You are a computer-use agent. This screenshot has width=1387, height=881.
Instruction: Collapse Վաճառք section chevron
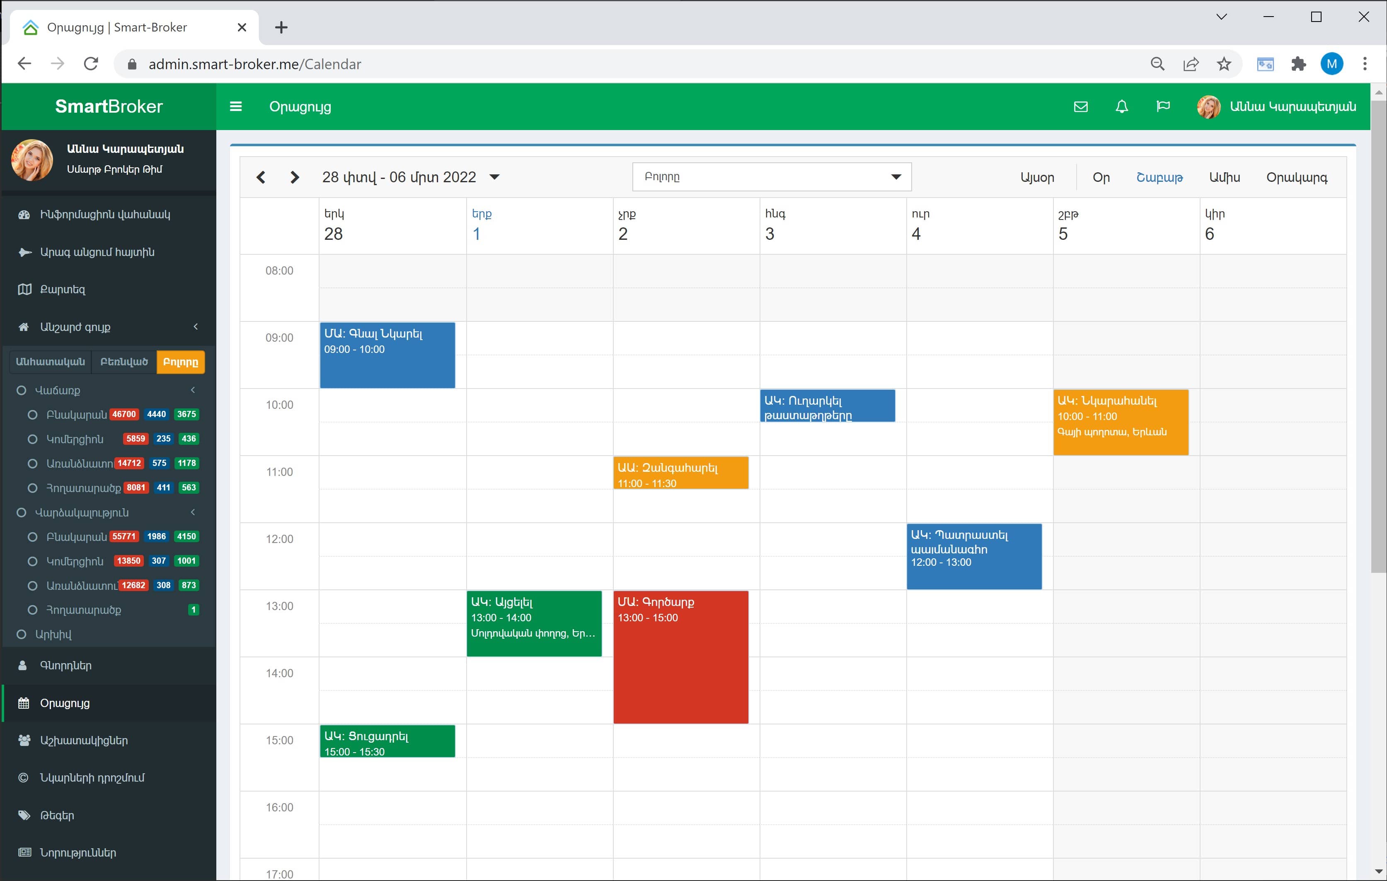click(193, 391)
